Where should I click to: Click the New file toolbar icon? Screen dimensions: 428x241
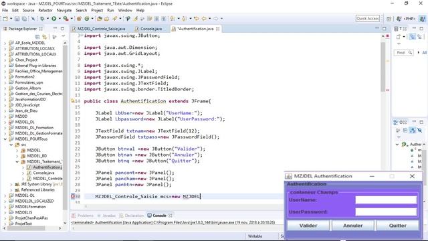5,19
